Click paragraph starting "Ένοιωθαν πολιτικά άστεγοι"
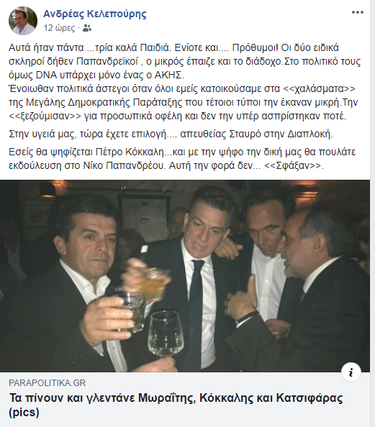 tap(184, 102)
